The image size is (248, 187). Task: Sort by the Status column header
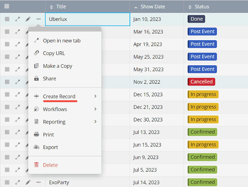[202, 7]
